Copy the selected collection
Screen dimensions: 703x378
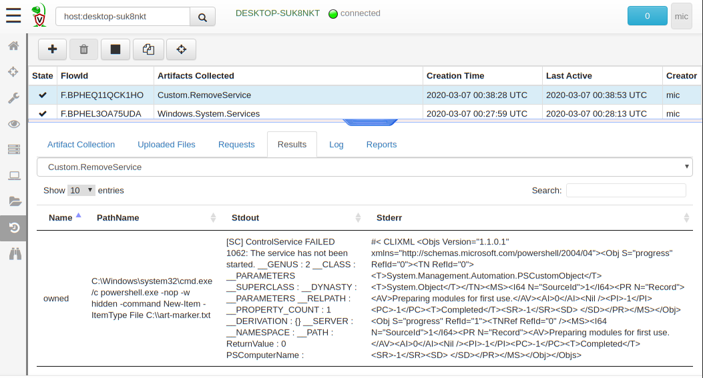[148, 49]
